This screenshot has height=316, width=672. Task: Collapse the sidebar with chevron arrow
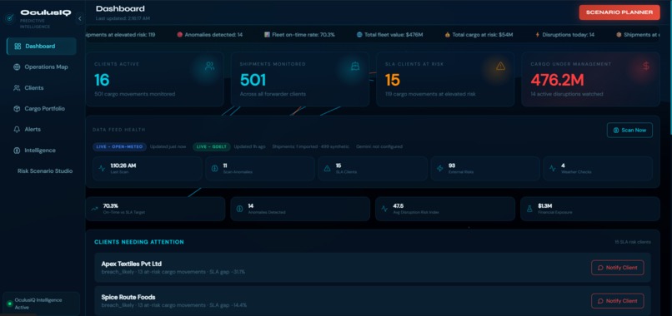(x=80, y=19)
